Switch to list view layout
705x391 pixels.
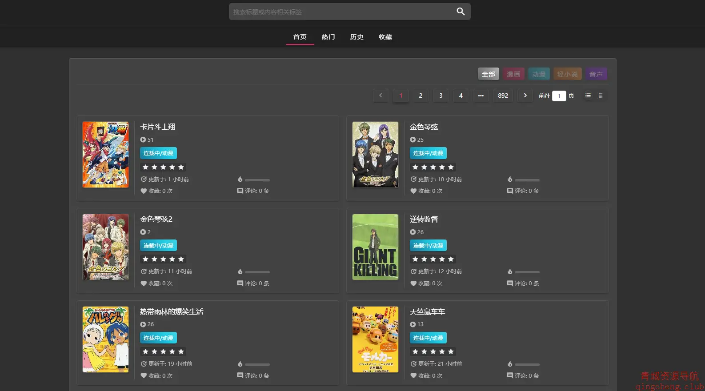[588, 96]
